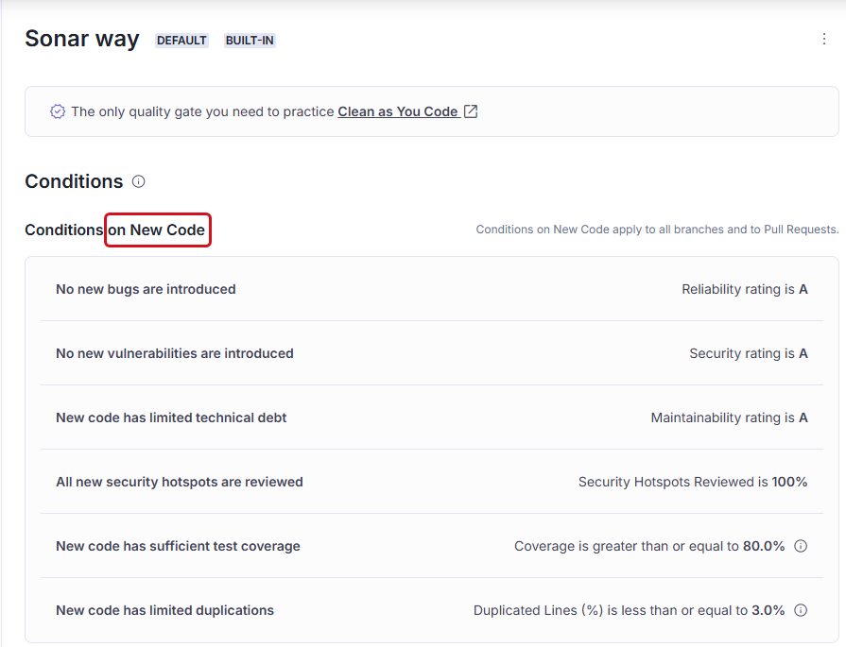Click the quality gate badge icon in banner
The height and width of the screenshot is (647, 846).
click(58, 111)
